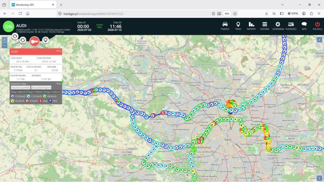Hide the Znaczniki mapy panel (Ukryj)

[x=59, y=83]
